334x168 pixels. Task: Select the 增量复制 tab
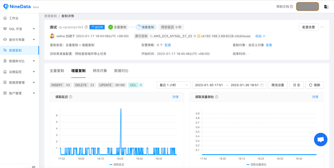[78, 71]
